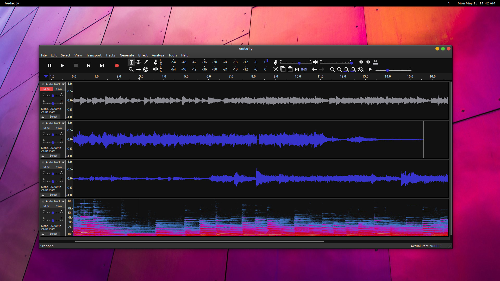
Task: Click the timeline at the 8.0 mark
Action: pos(253,76)
